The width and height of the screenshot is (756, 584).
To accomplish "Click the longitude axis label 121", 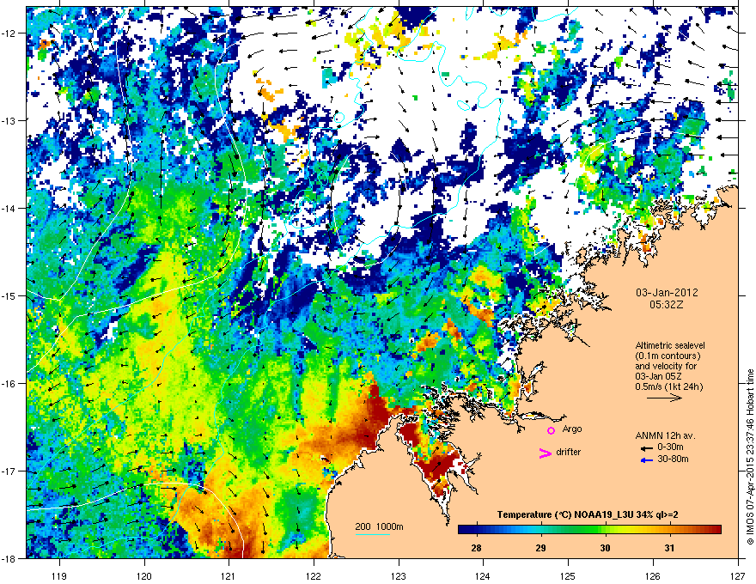I will 229,575.
